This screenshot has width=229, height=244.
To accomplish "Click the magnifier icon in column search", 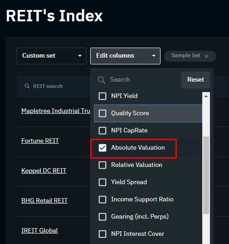I will 102,80.
